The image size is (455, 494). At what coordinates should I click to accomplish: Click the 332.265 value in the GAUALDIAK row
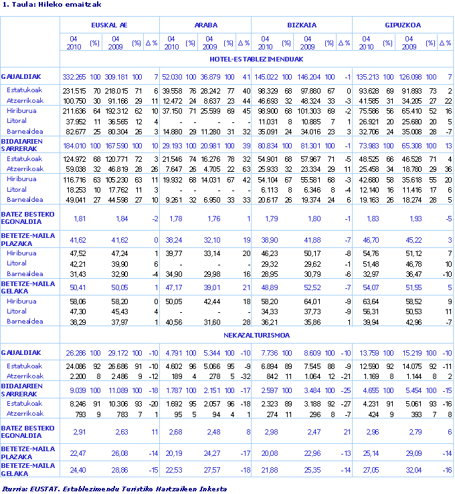(x=74, y=77)
